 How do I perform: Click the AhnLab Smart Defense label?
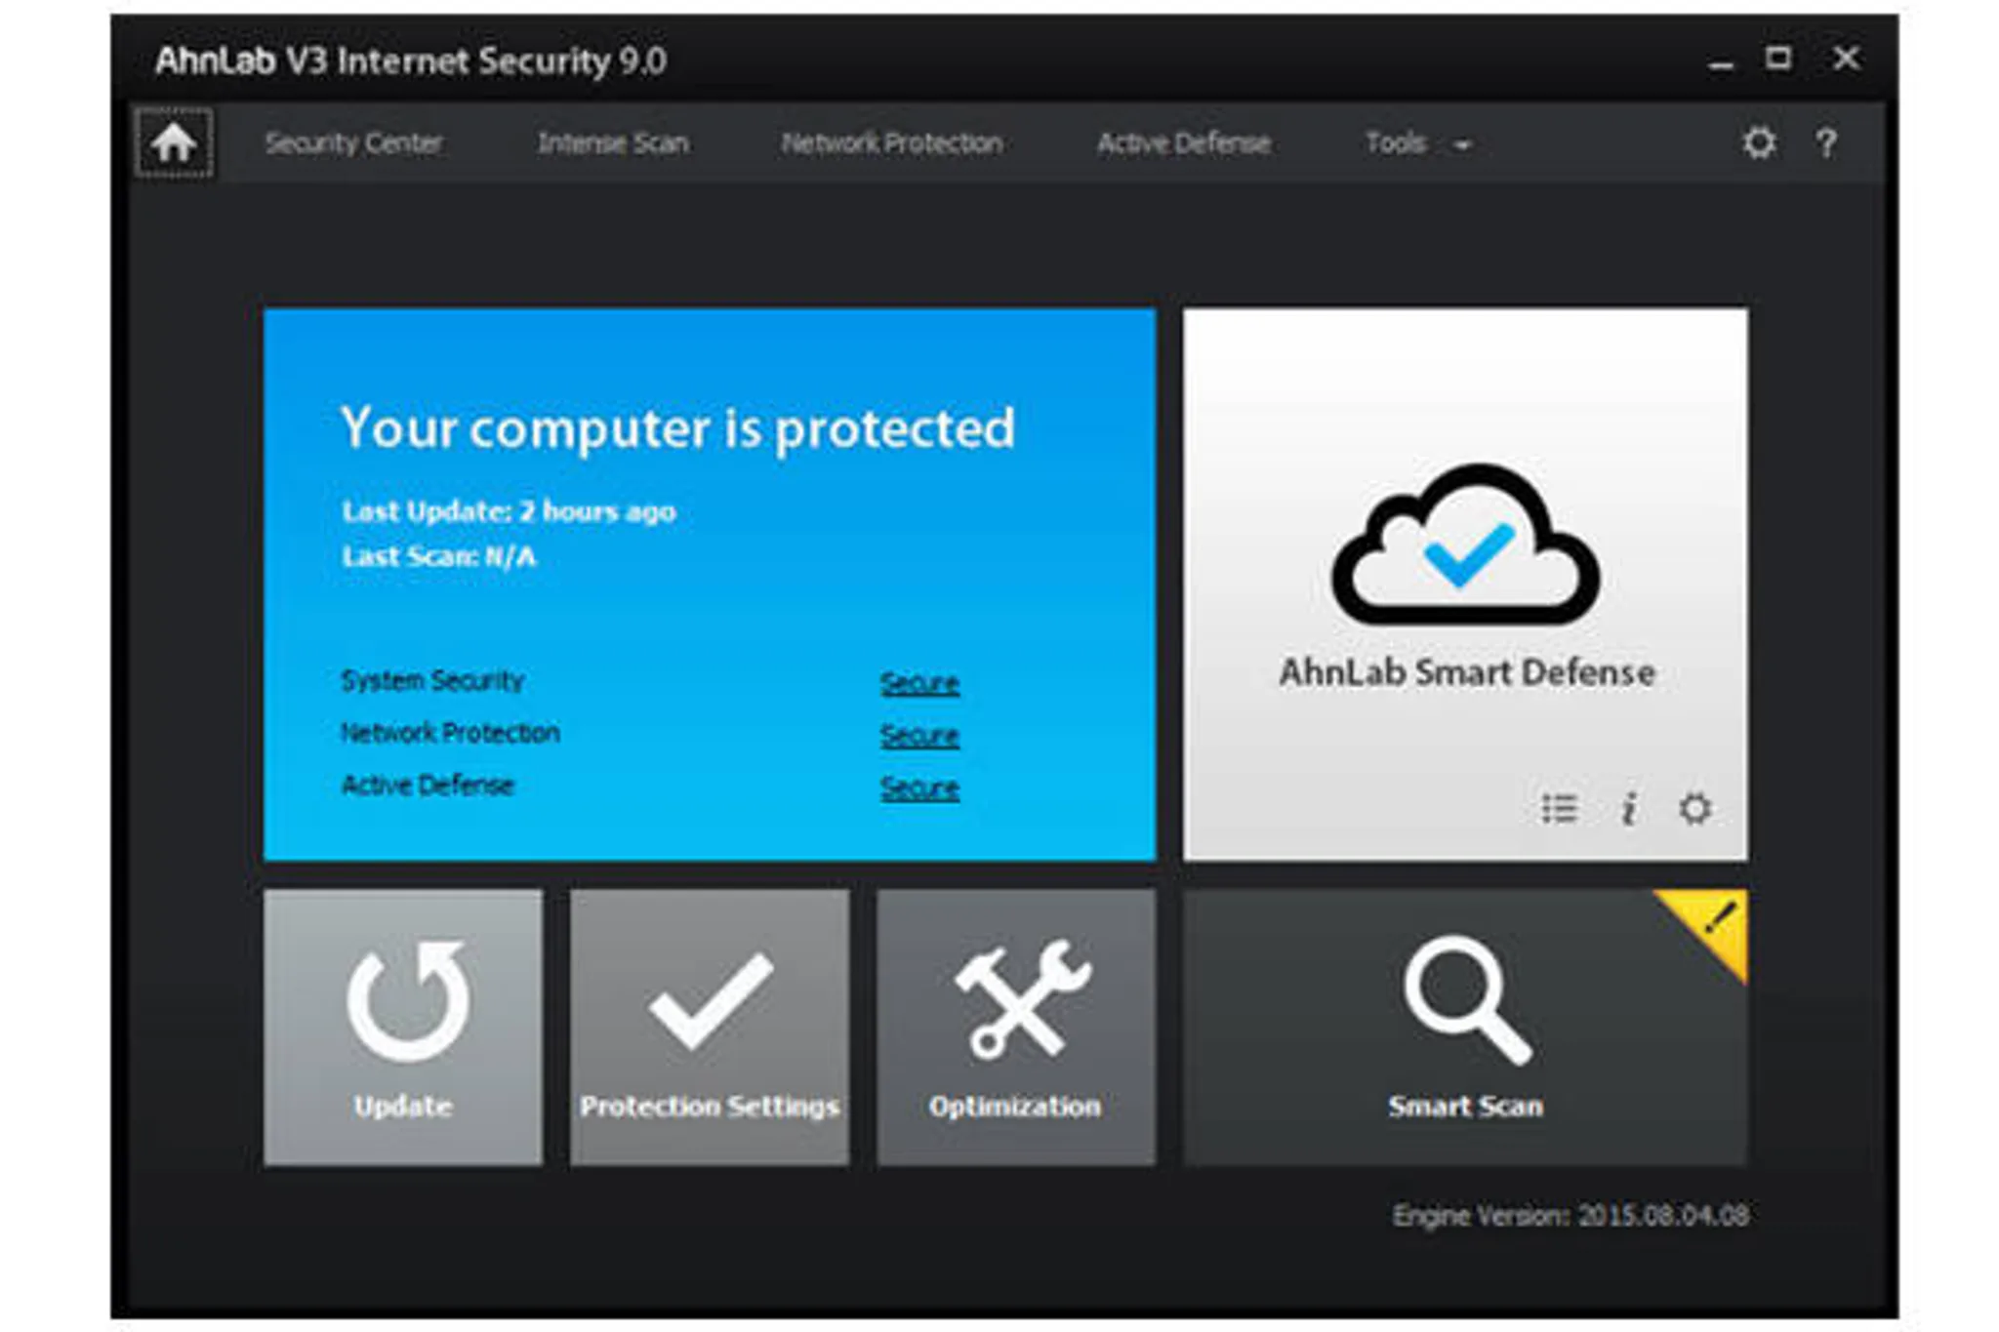(x=1467, y=672)
